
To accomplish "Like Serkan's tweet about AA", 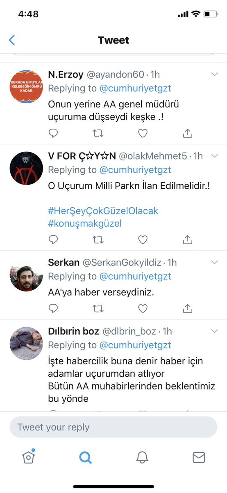I will pyautogui.click(x=143, y=309).
